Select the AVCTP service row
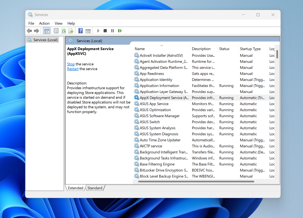 tap(204, 146)
